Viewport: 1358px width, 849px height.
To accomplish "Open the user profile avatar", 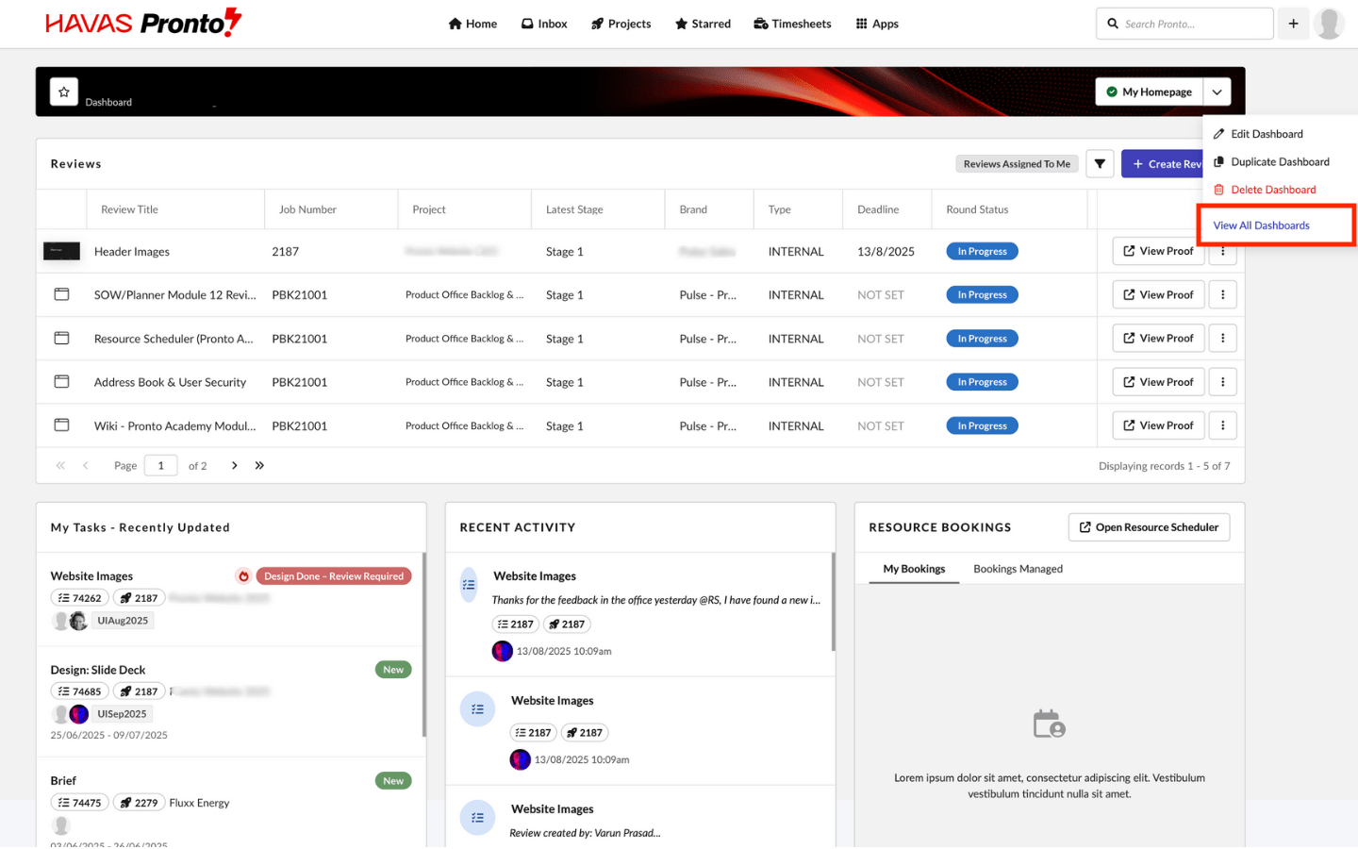I will click(x=1329, y=24).
